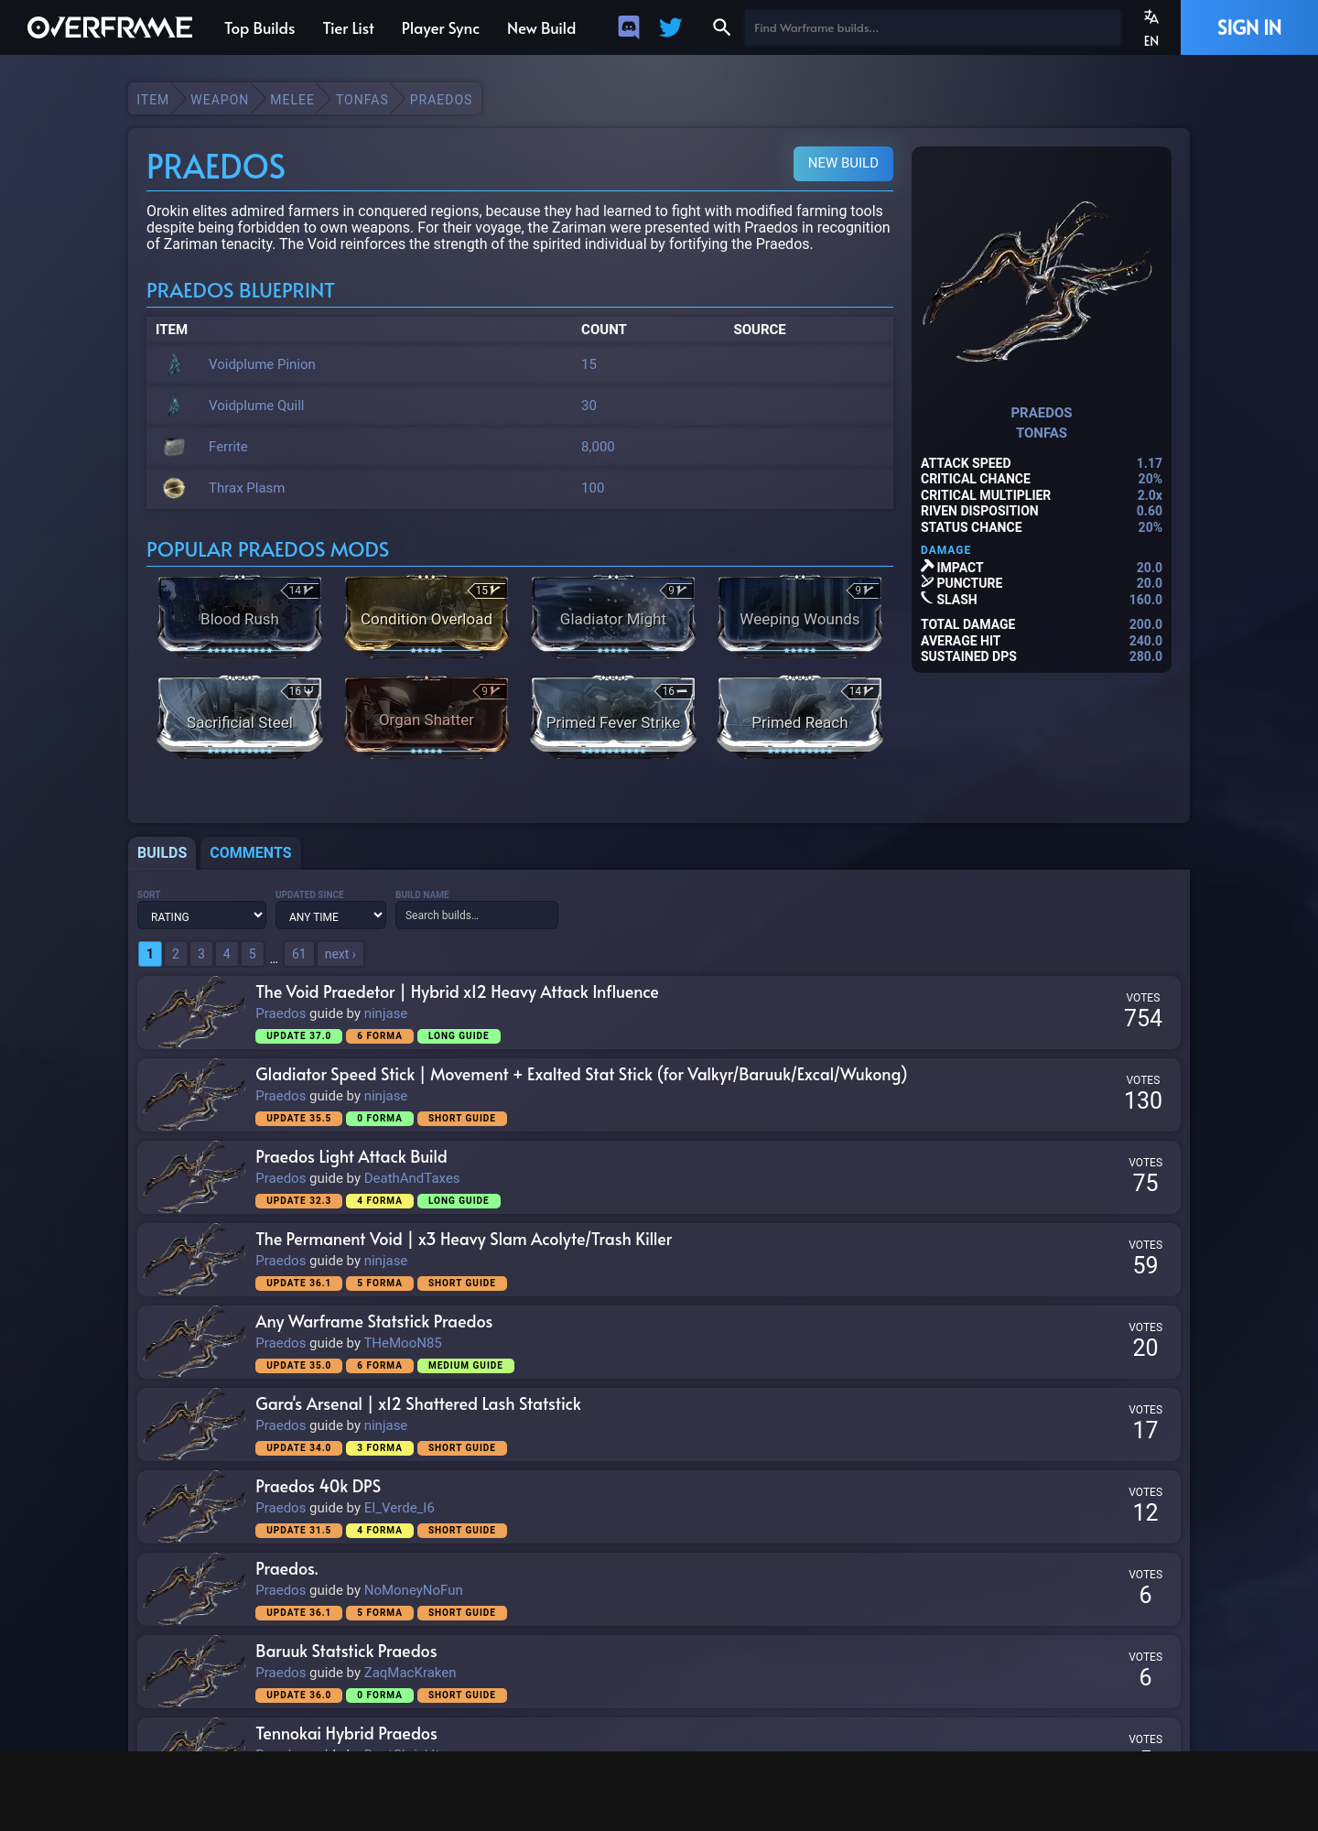
Task: Jump to page 61 of builds
Action: pyautogui.click(x=298, y=954)
